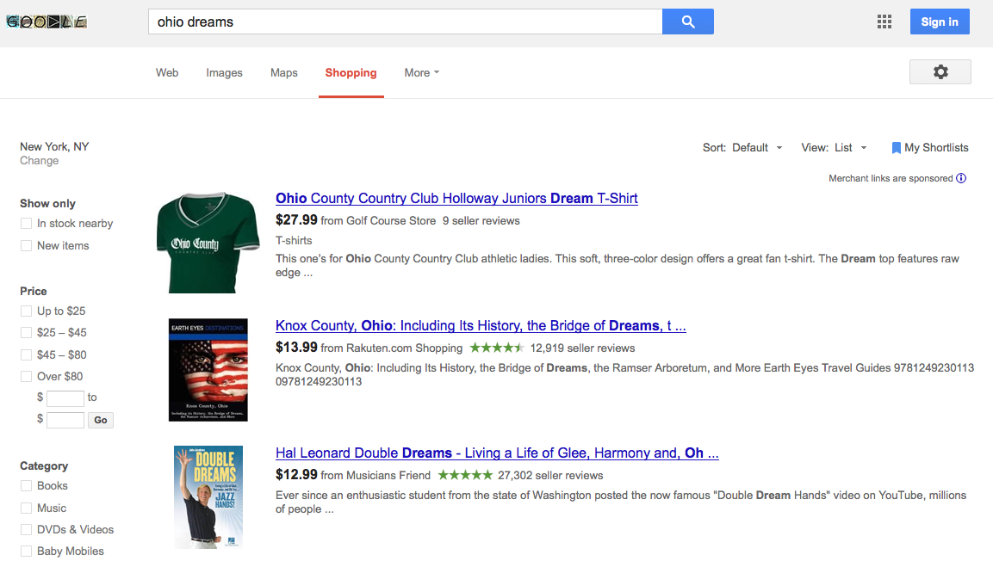Open the Maps tab
Screen dimensions: 993x567
click(283, 73)
